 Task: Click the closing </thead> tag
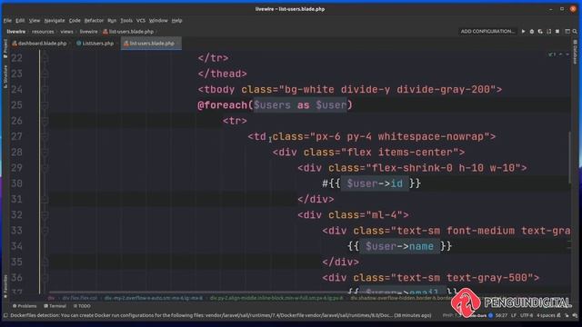(x=222, y=74)
